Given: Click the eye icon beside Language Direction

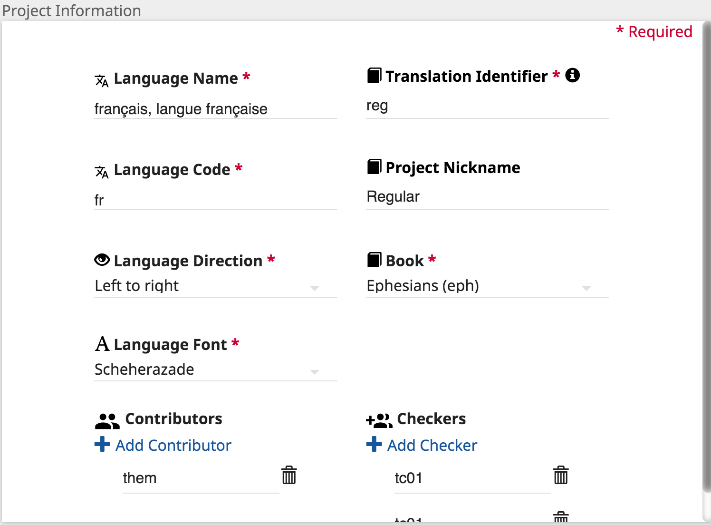Looking at the screenshot, I should click(x=102, y=259).
